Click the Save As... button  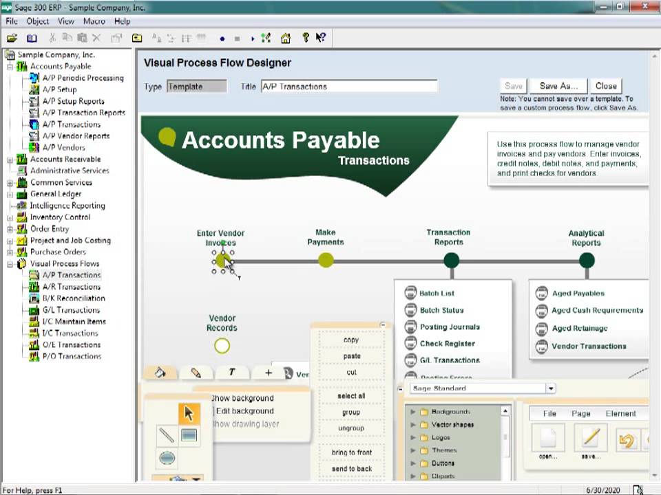[x=558, y=86]
